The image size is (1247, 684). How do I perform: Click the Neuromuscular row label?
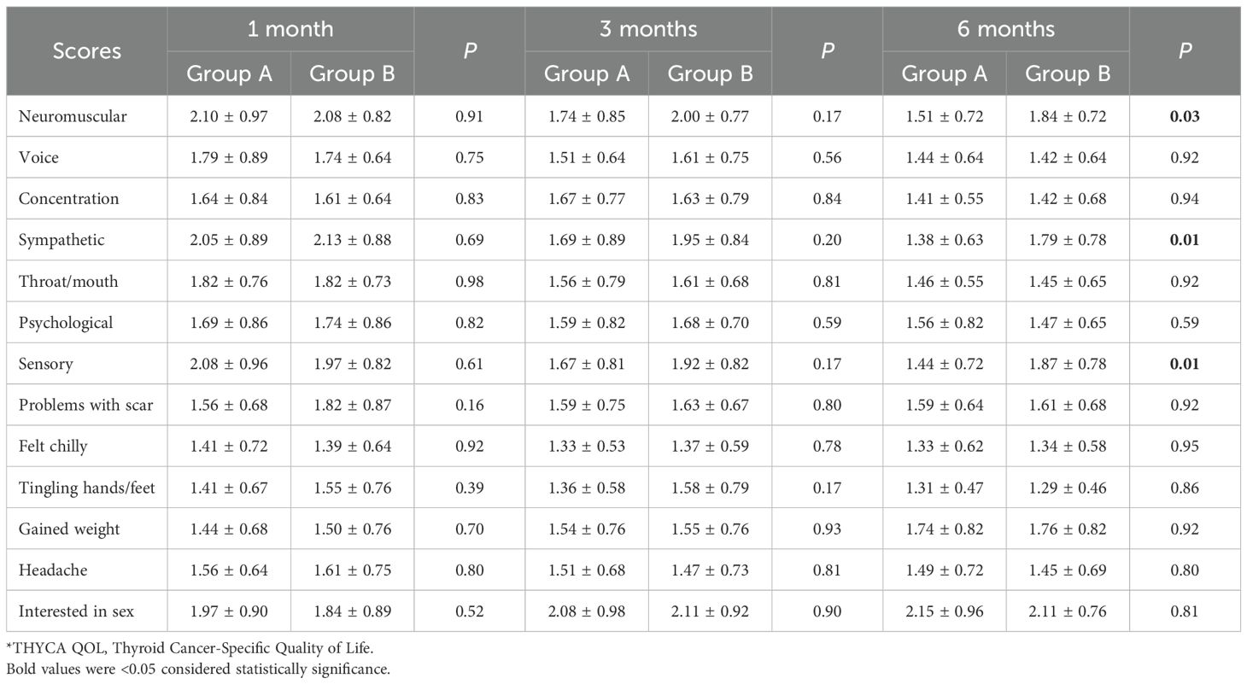72,116
